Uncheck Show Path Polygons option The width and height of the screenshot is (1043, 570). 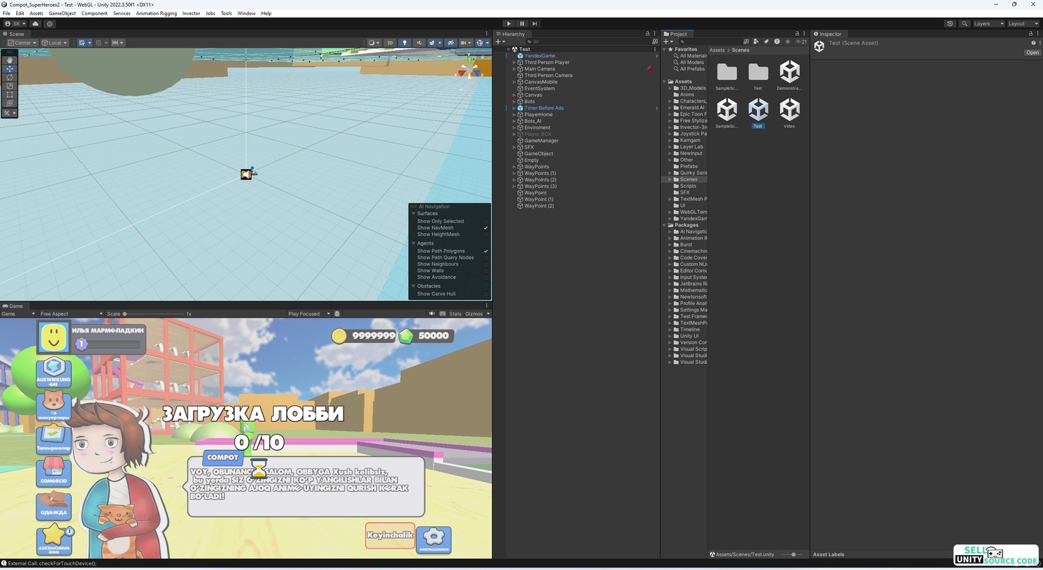point(486,251)
